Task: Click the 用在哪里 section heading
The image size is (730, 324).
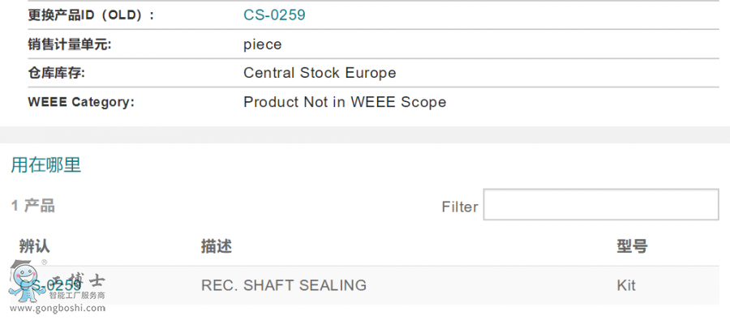Action: (x=45, y=165)
